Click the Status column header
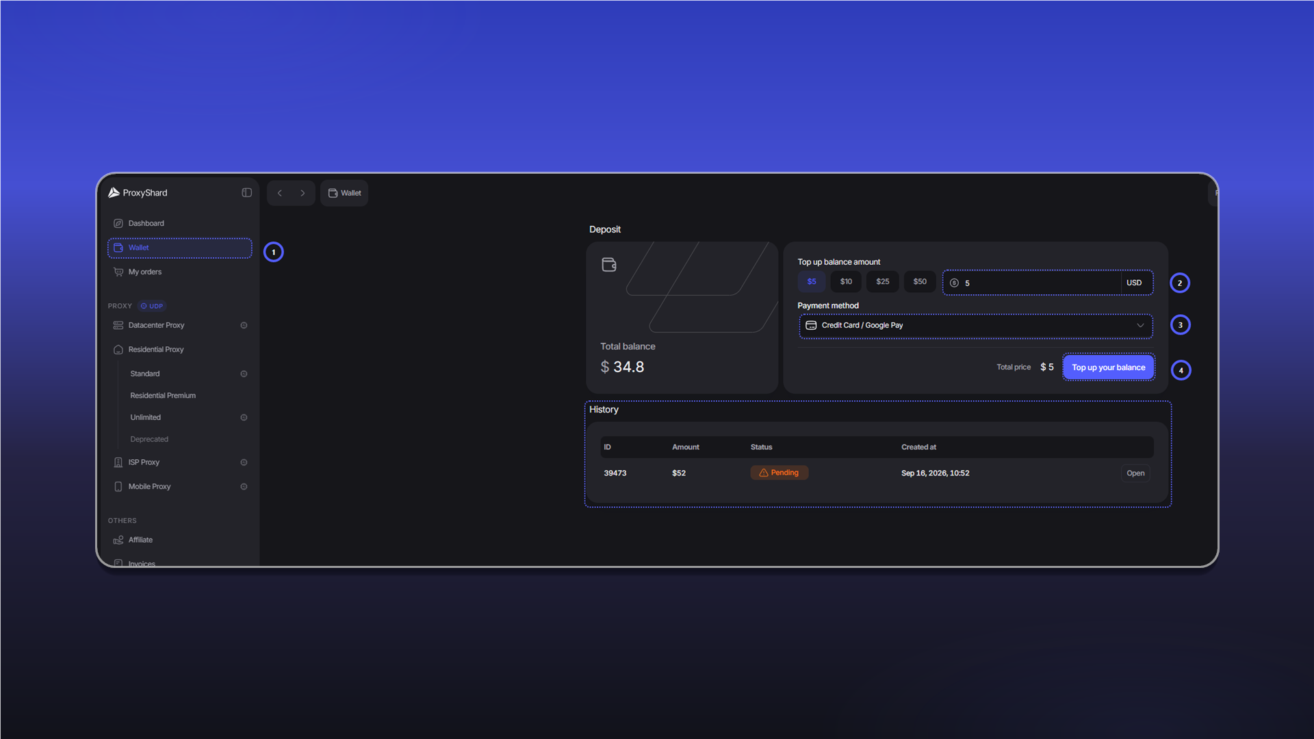The width and height of the screenshot is (1314, 739). tap(761, 448)
